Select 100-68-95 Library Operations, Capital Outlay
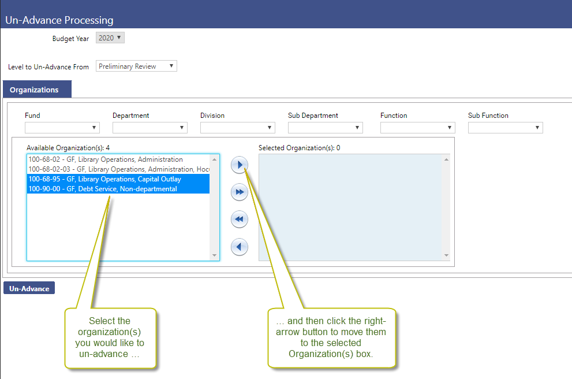 [x=105, y=179]
